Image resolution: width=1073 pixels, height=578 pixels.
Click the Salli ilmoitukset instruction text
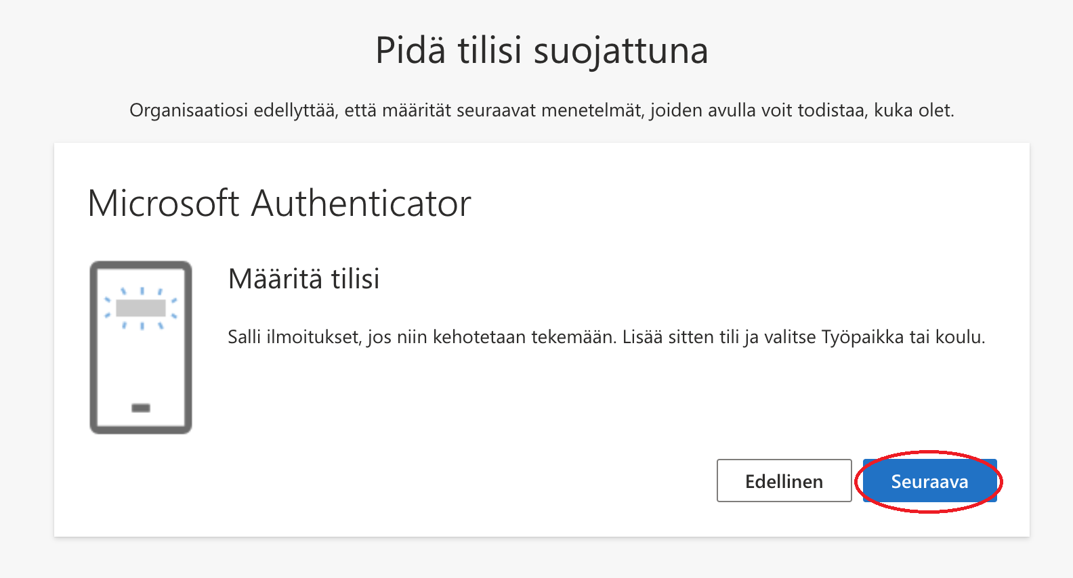tap(606, 337)
